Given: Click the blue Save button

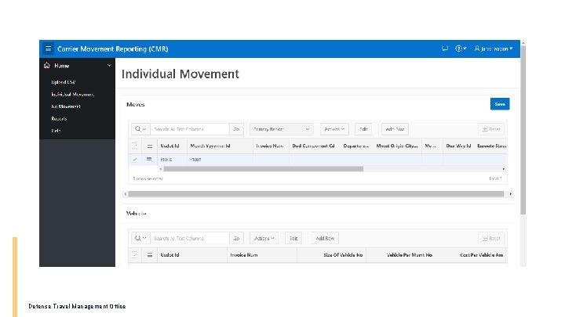Looking at the screenshot, I should (500, 103).
